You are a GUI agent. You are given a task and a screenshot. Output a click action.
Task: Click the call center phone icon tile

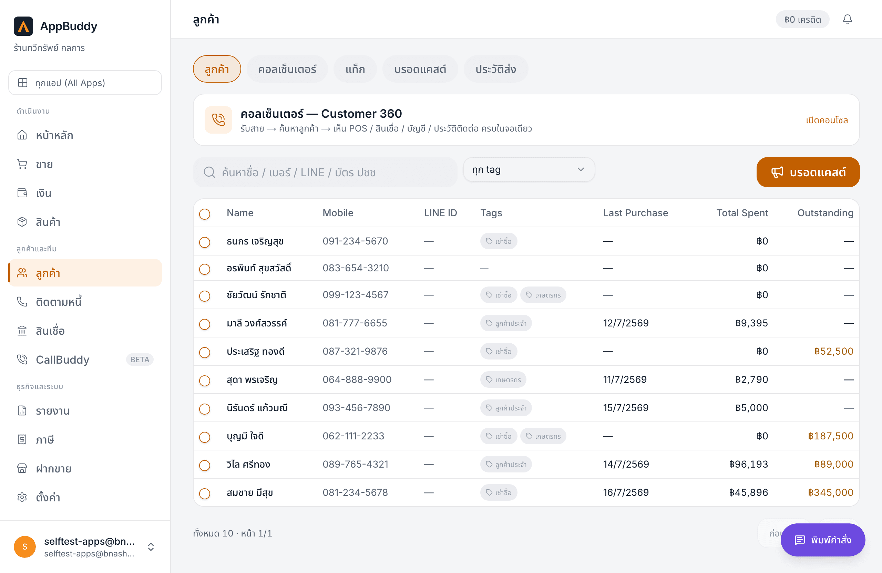(218, 119)
